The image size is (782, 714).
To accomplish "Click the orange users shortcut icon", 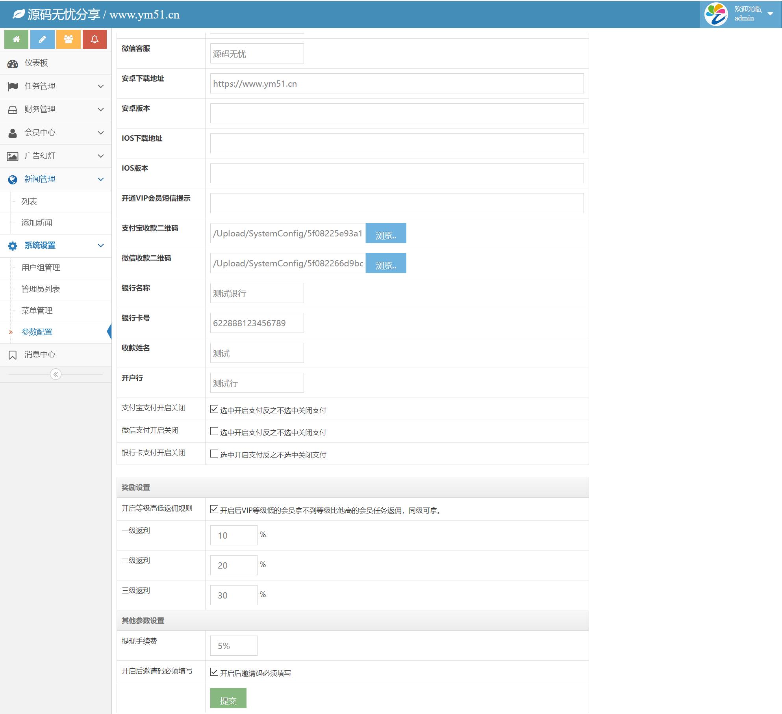I will click(x=69, y=39).
